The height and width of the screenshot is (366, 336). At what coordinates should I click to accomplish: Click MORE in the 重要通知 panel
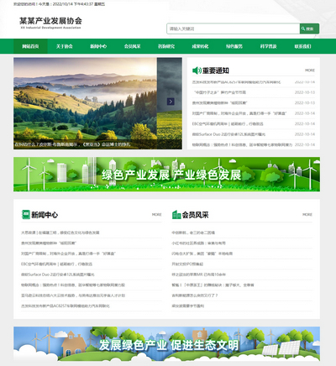pyautogui.click(x=310, y=71)
